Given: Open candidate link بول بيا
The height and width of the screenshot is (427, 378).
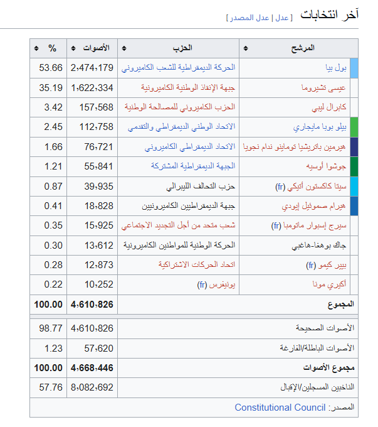Looking at the screenshot, I should click(336, 68).
